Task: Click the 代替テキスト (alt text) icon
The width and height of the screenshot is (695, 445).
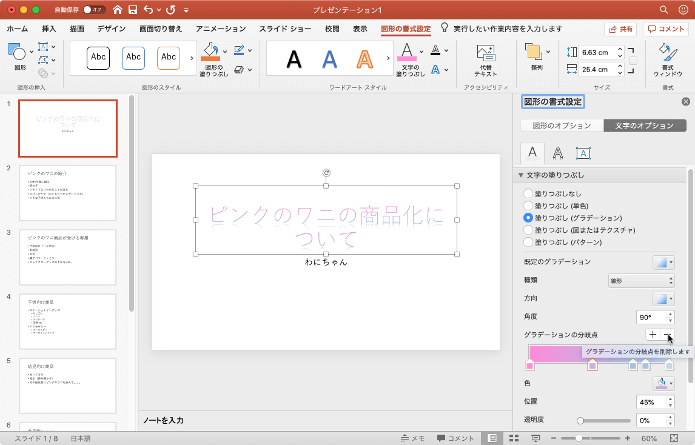Action: (x=486, y=53)
